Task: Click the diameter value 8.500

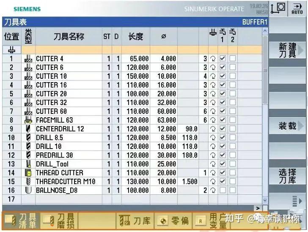Action: point(168,138)
